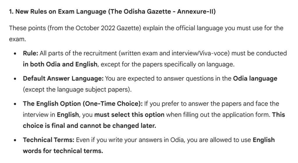This screenshot has width=298, height=163.
Task: Click "(except the language subject papers)" text
Action: coord(77,89)
